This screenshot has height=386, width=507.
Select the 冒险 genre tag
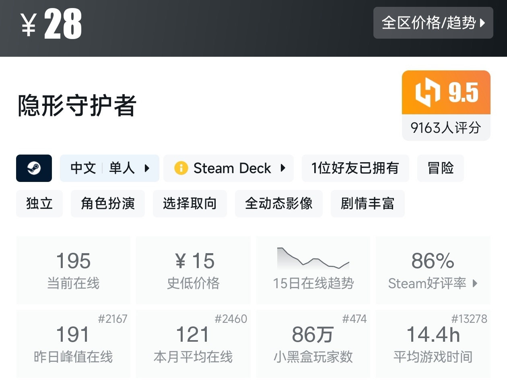(x=441, y=168)
